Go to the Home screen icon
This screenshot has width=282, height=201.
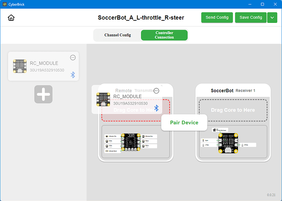(x=11, y=18)
